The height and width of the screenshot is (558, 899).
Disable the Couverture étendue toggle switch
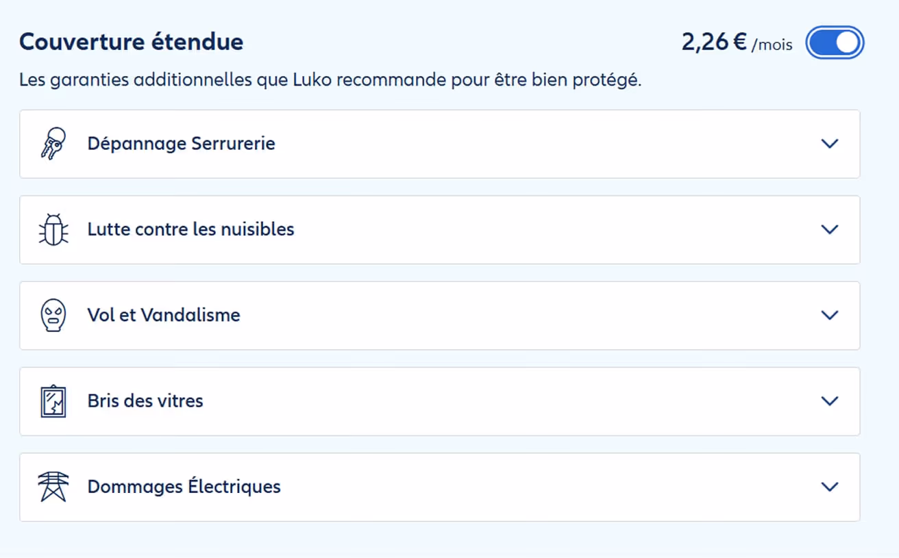click(834, 42)
